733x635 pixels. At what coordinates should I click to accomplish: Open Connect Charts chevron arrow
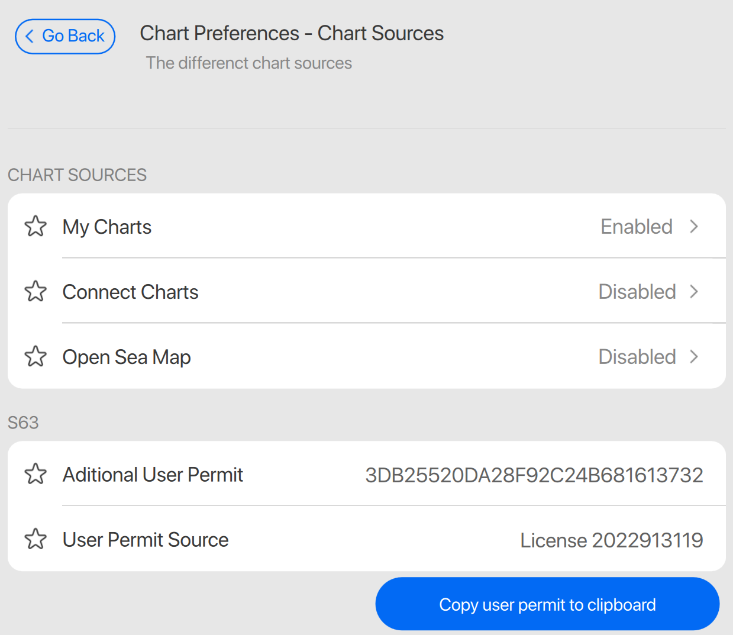pyautogui.click(x=694, y=292)
